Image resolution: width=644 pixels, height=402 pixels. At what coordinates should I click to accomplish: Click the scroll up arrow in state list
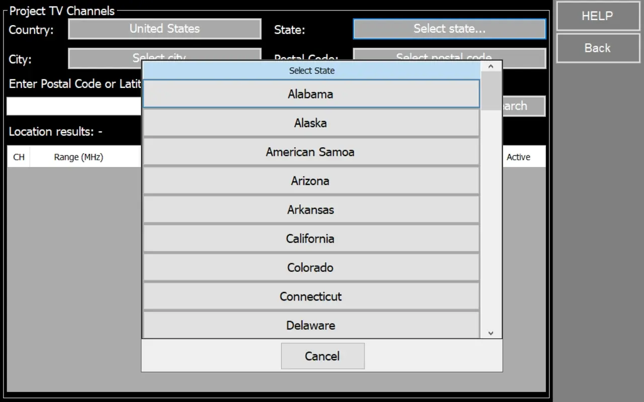pos(491,67)
